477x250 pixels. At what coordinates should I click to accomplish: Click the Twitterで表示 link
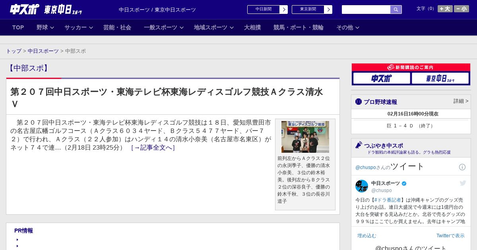tap(450, 236)
